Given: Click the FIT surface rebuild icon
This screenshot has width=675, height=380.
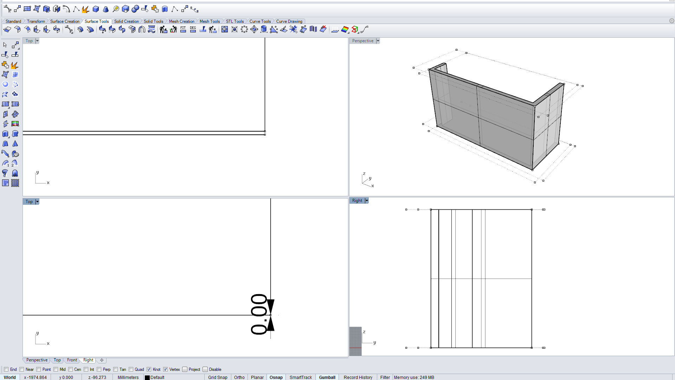Looking at the screenshot, I should point(183,30).
